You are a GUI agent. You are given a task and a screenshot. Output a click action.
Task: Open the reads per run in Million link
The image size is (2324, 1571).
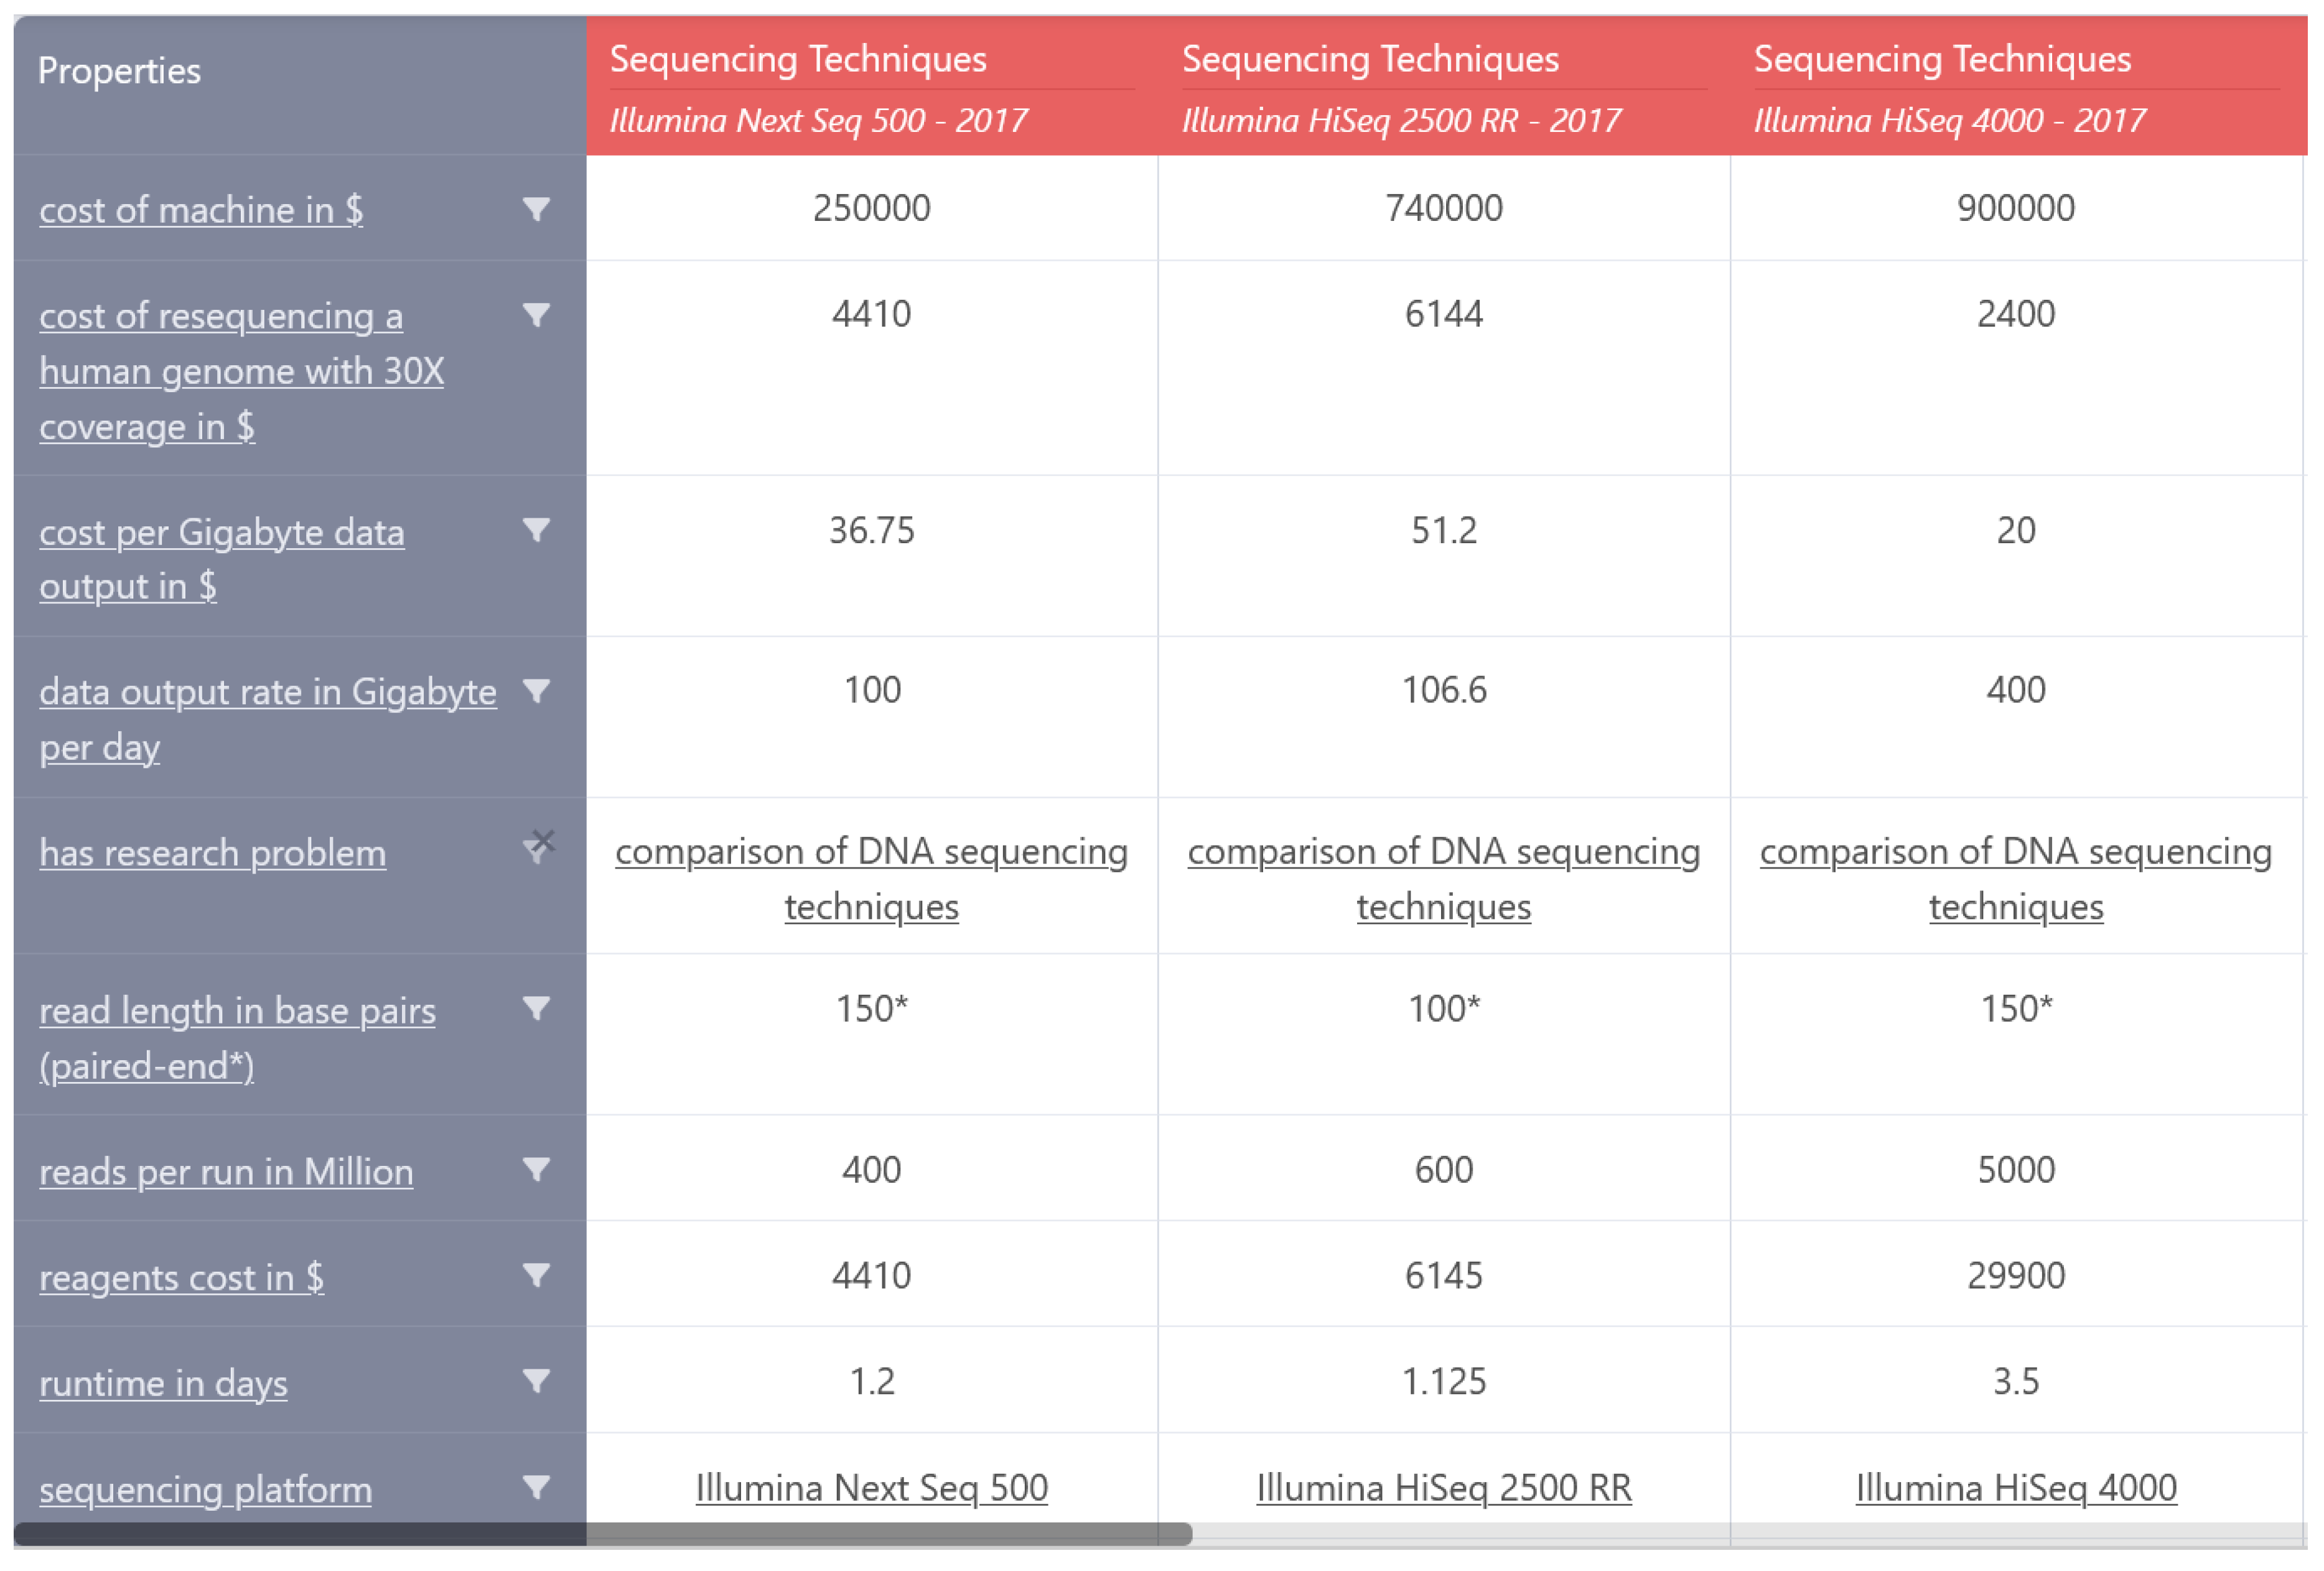(226, 1171)
